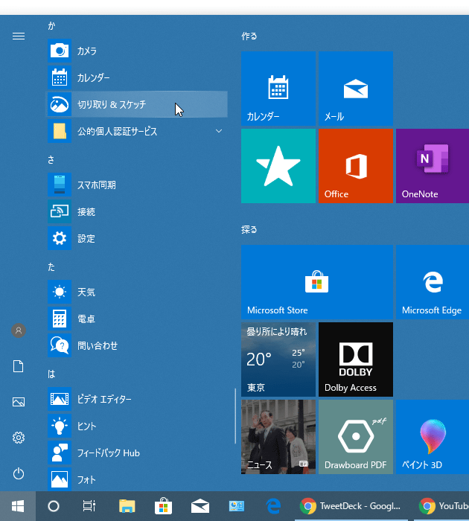Screen dimensions: 469x521
Task: Open the 公的個人認証サービス folder icon
Action: (x=60, y=131)
